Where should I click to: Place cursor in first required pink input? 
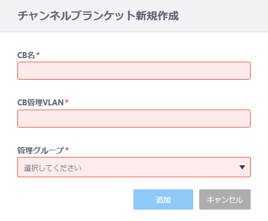(x=134, y=71)
